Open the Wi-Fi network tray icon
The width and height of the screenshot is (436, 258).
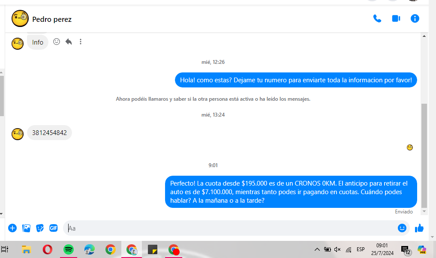pos(349,250)
